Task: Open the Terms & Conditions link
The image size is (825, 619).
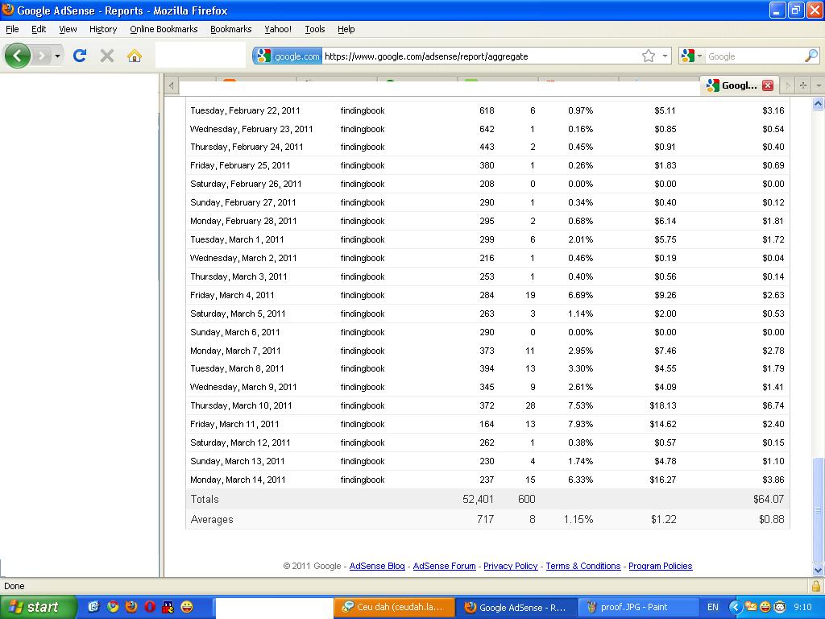Action: coord(583,566)
